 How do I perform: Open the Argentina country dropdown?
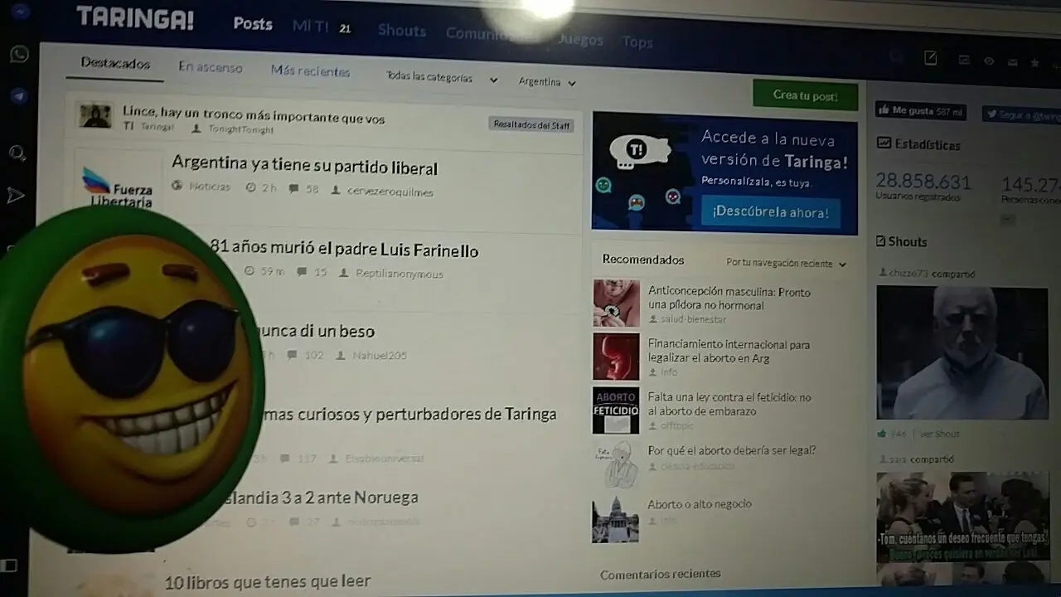[547, 81]
